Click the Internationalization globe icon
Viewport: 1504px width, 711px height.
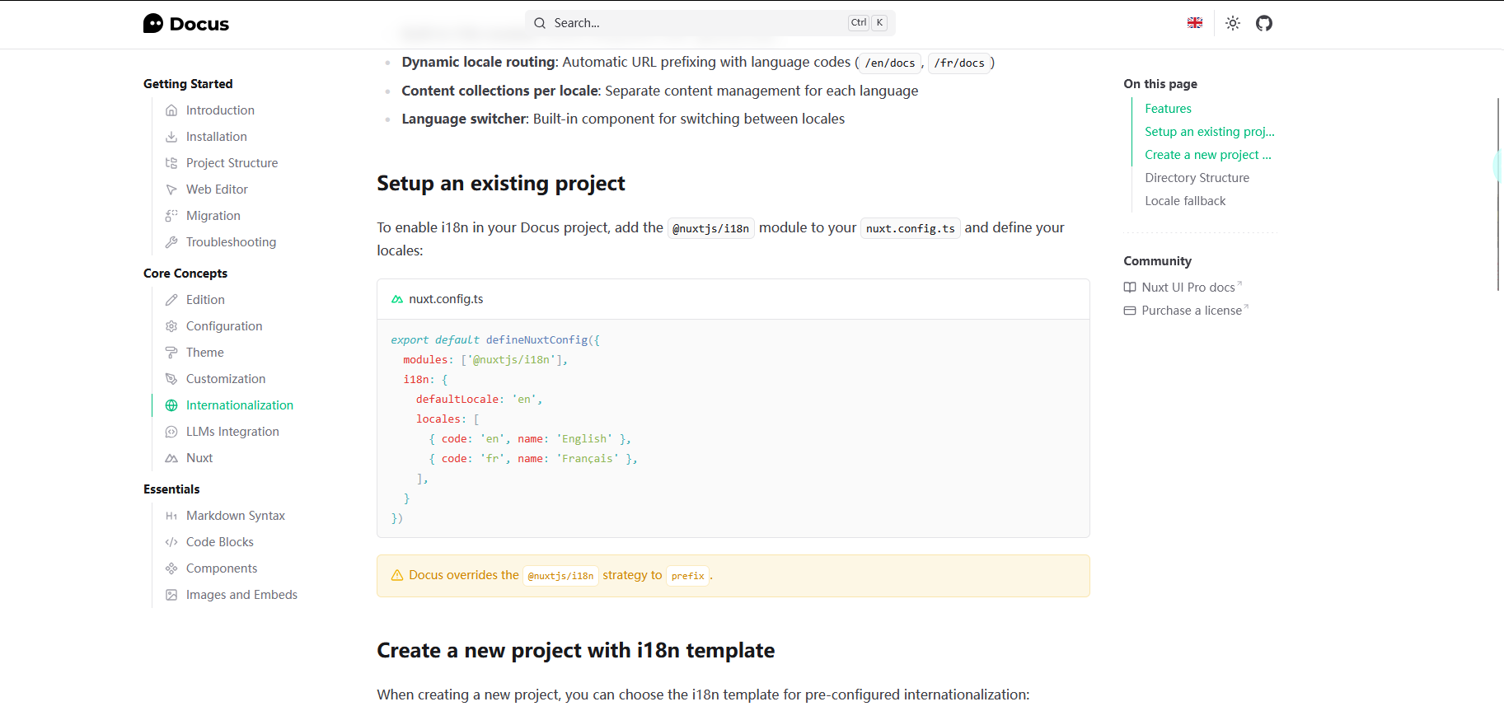point(171,405)
